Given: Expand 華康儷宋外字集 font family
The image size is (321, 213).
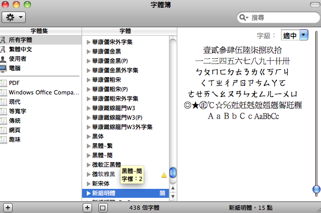Looking at the screenshot, I should coord(88,42).
